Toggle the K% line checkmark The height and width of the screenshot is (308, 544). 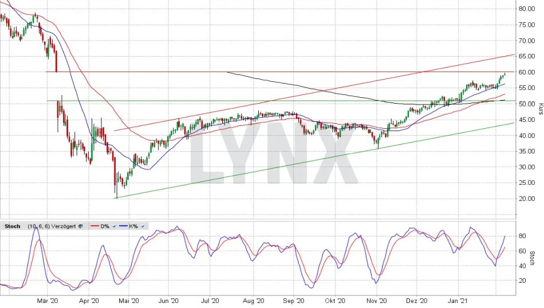pyautogui.click(x=143, y=226)
